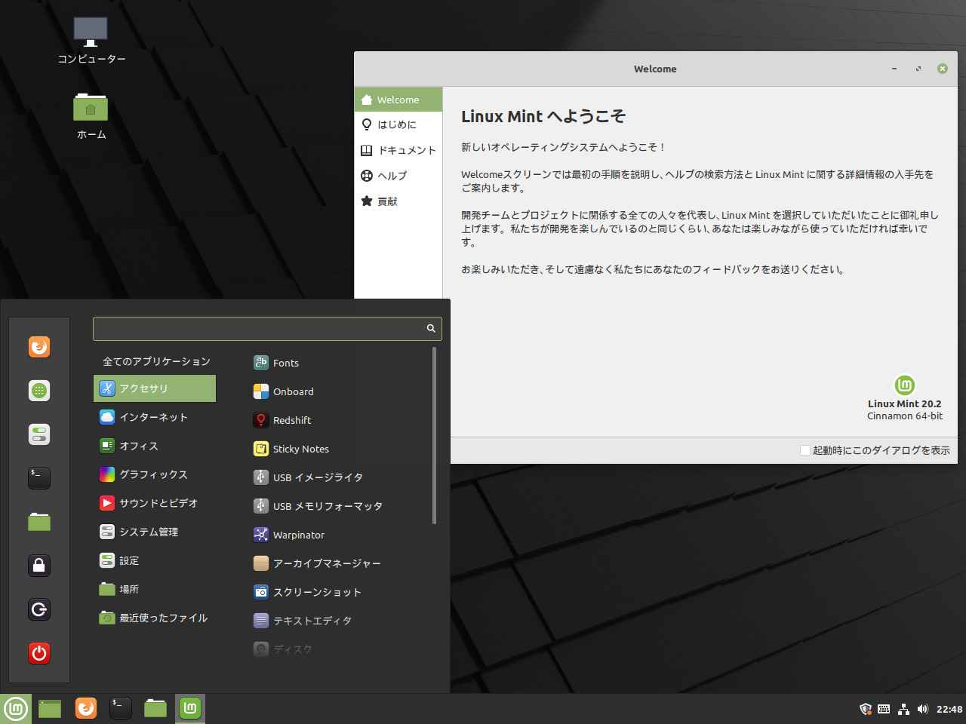The image size is (966, 724).
Task: Launch Warpinator from the menu
Action: [299, 535]
